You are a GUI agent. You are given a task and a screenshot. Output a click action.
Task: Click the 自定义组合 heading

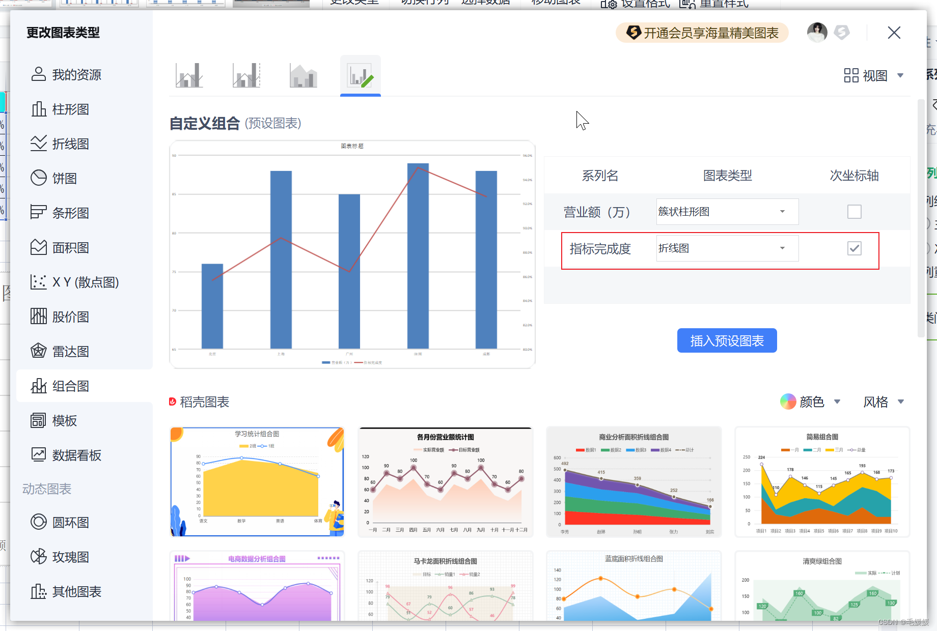tap(204, 123)
